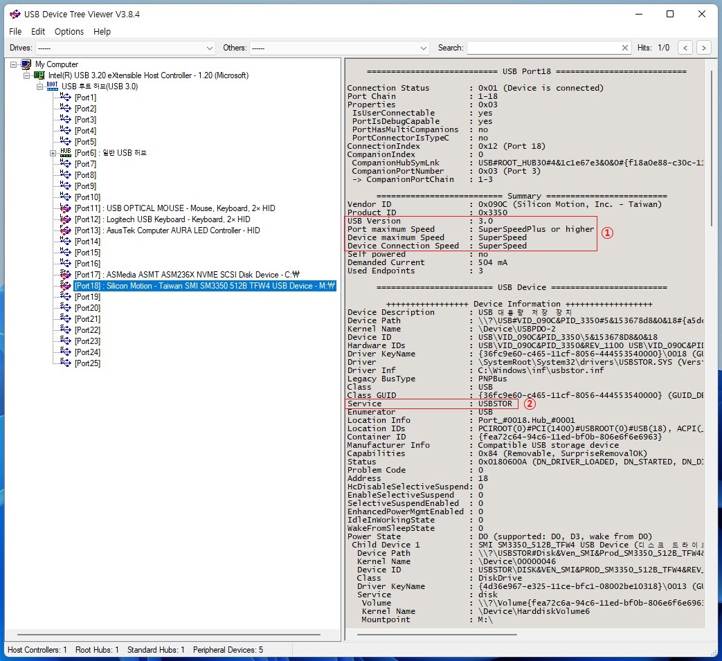Screen dimensions: 722x661
Task: Select Port13 AsusTek AURA LED Controller
Action: tap(167, 230)
